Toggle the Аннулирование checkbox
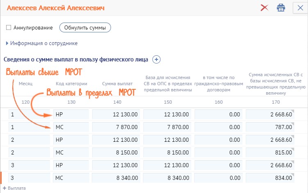The image size is (308, 193). pyautogui.click(x=9, y=28)
